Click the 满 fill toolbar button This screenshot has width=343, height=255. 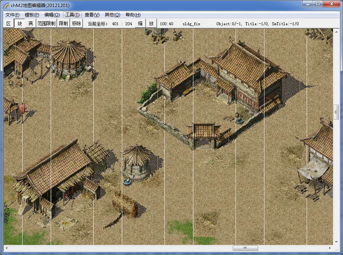(x=31, y=23)
